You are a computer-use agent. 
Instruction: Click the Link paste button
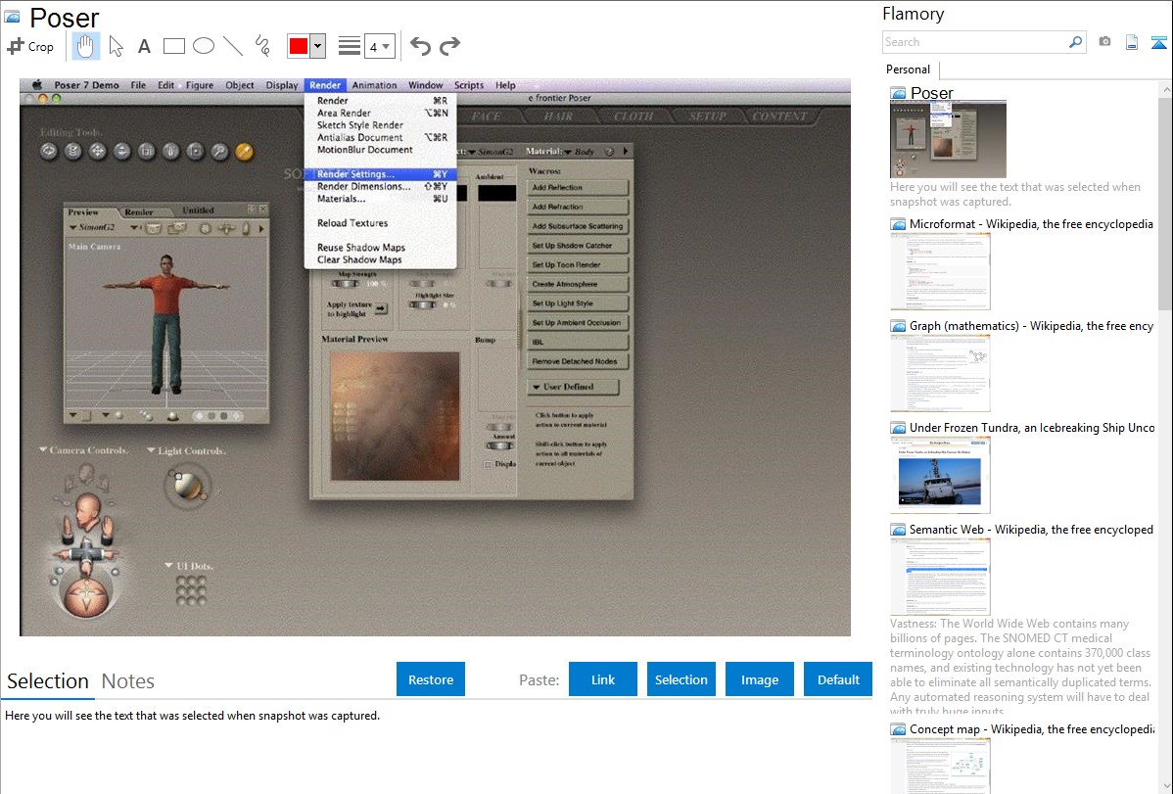[603, 679]
